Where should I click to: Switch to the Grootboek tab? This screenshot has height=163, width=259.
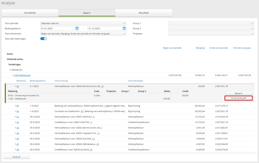(x=30, y=13)
